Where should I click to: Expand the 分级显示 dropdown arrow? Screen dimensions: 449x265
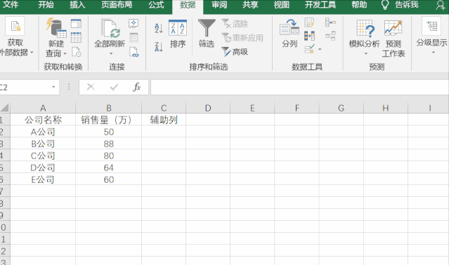433,53
